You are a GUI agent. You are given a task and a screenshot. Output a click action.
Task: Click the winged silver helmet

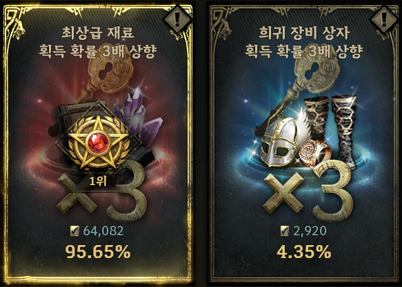(282, 140)
